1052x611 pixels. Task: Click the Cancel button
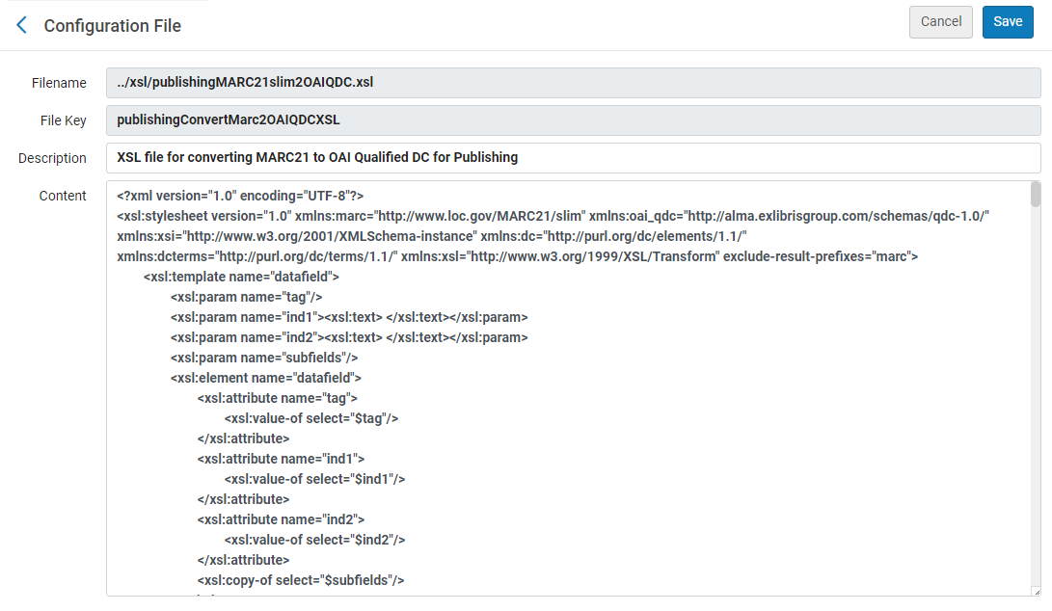[940, 21]
